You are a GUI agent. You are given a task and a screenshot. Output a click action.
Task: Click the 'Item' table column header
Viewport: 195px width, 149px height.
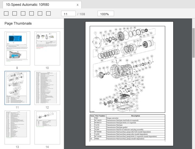[92, 116]
